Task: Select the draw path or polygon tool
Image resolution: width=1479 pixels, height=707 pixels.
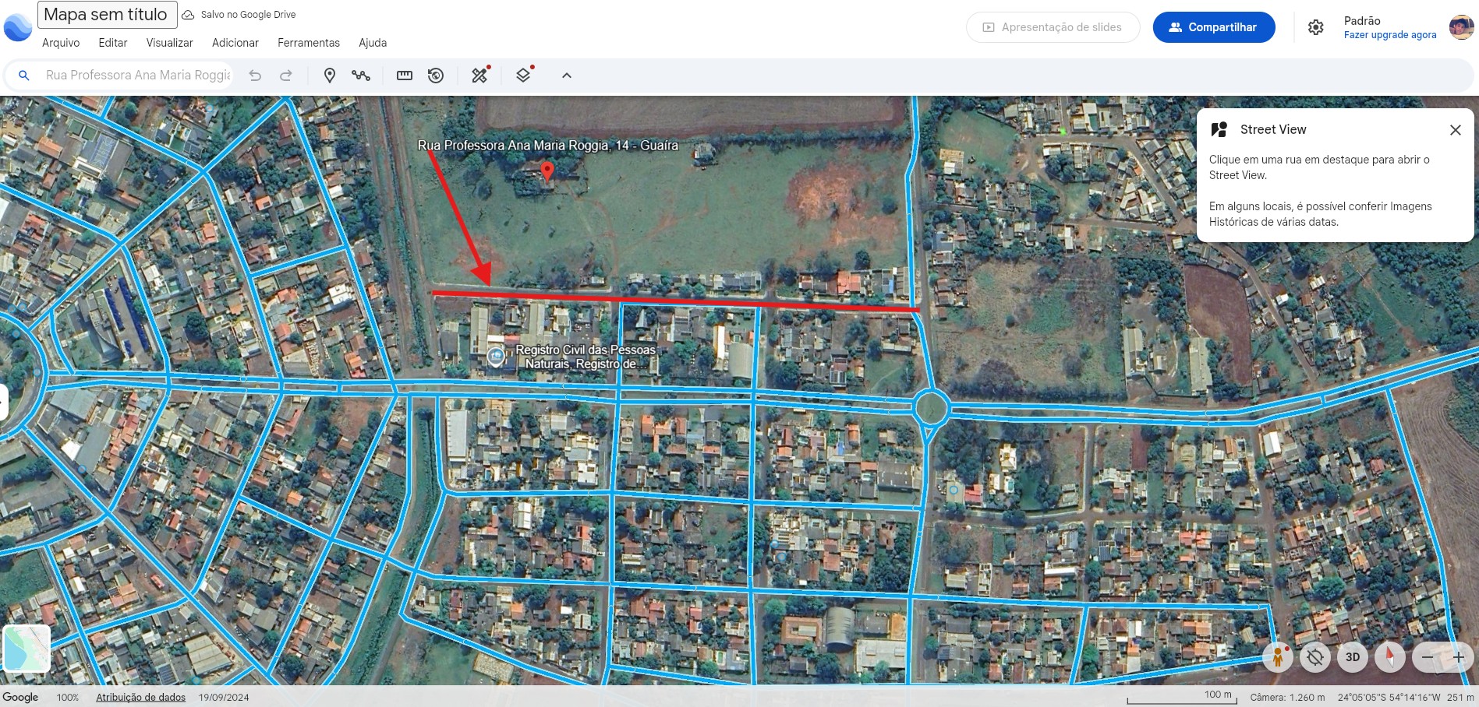Action: pyautogui.click(x=360, y=76)
